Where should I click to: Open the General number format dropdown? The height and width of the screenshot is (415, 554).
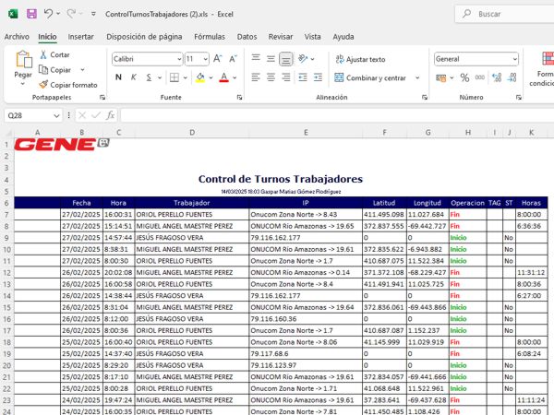pyautogui.click(x=513, y=58)
